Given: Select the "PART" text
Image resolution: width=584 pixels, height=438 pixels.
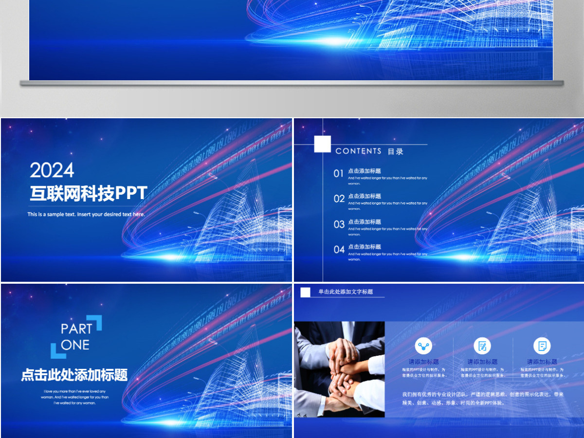Looking at the screenshot, I should tap(76, 329).
